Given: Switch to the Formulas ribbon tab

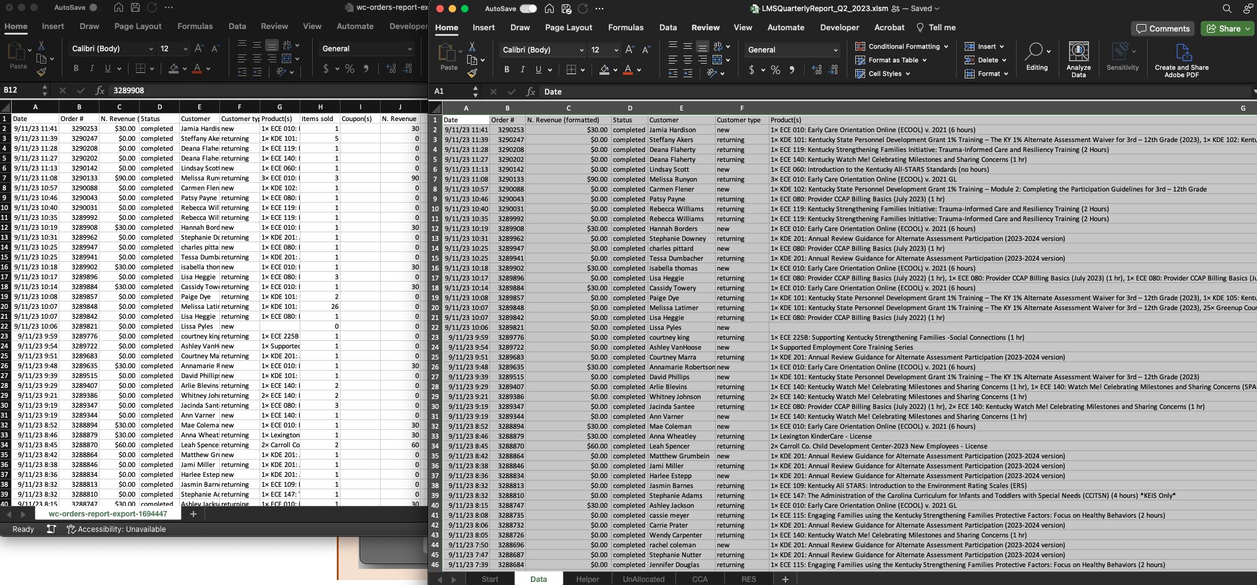Looking at the screenshot, I should pos(626,27).
